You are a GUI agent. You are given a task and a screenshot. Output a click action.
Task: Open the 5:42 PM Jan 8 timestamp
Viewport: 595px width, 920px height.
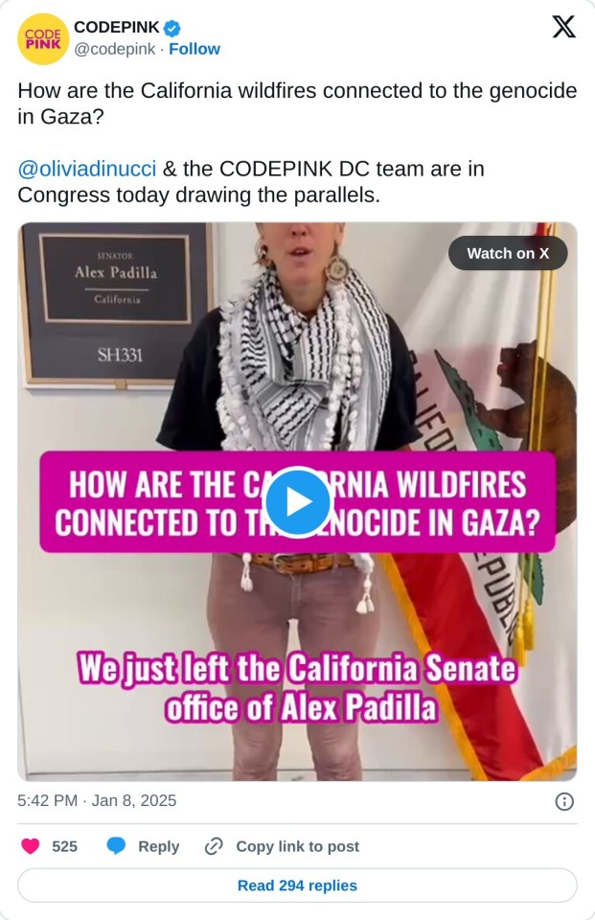point(97,801)
